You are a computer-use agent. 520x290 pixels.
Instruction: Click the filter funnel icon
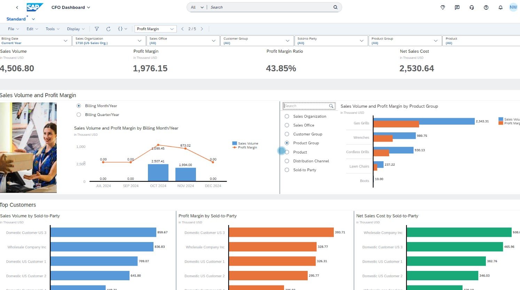click(97, 29)
